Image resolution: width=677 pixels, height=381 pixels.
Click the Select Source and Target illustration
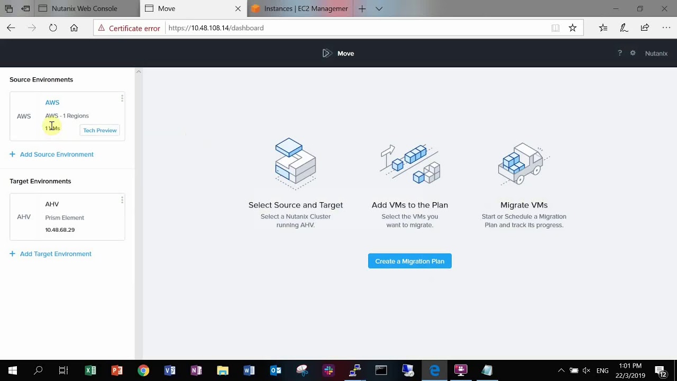[x=295, y=163]
